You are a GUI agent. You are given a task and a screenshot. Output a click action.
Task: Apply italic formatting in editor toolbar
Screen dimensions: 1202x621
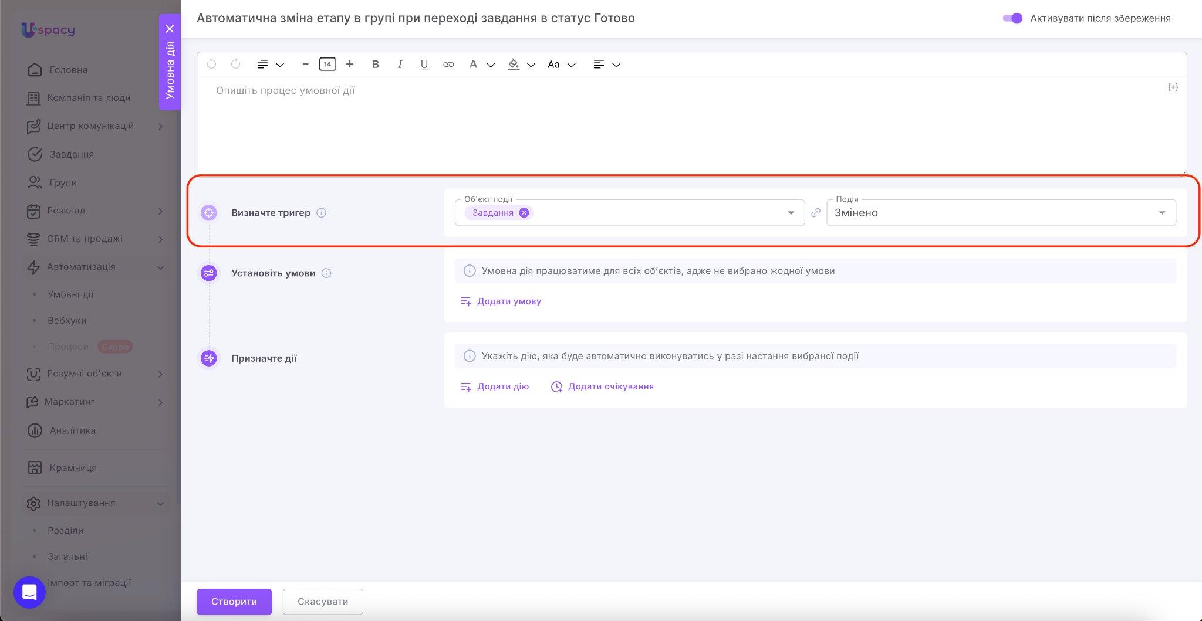point(400,65)
